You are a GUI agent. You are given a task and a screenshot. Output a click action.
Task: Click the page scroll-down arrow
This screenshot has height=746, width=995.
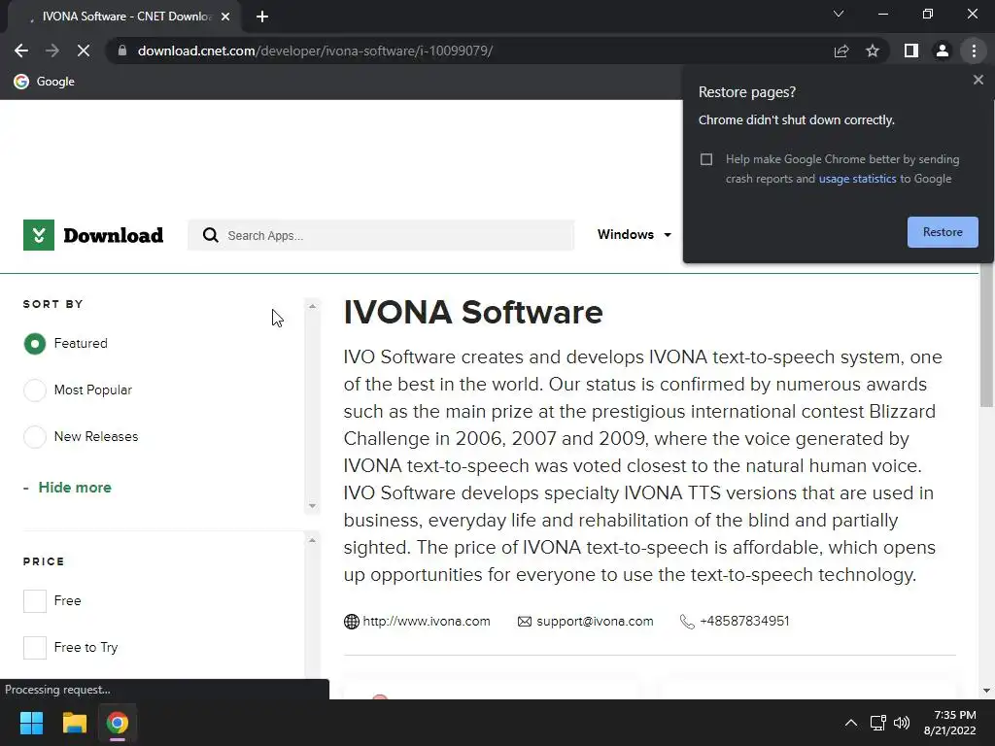coord(986,691)
